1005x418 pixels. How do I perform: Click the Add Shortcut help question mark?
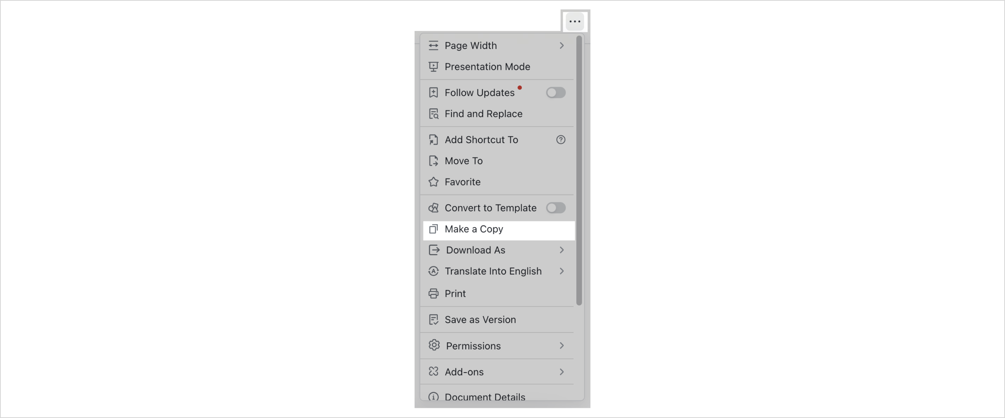tap(561, 140)
